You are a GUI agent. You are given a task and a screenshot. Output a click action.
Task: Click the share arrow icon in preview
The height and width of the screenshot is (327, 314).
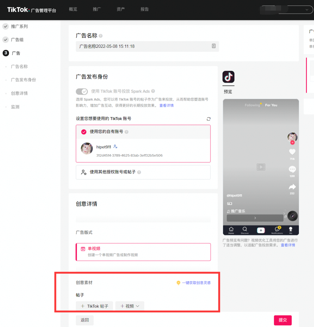[292, 187]
